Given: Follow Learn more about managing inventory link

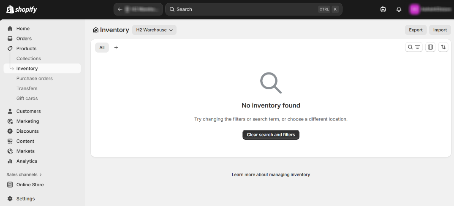Looking at the screenshot, I should pos(271,174).
